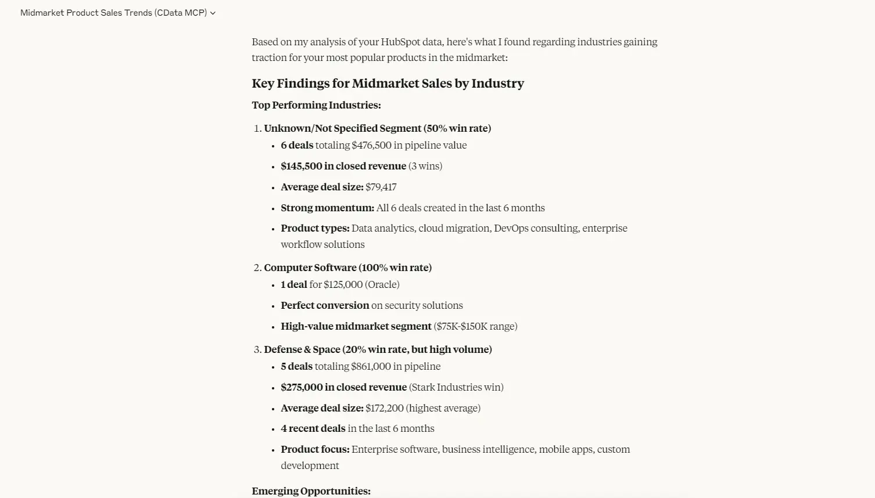Click the 'Computer Software (100% win rate)' entry
The width and height of the screenshot is (875, 498).
347,267
